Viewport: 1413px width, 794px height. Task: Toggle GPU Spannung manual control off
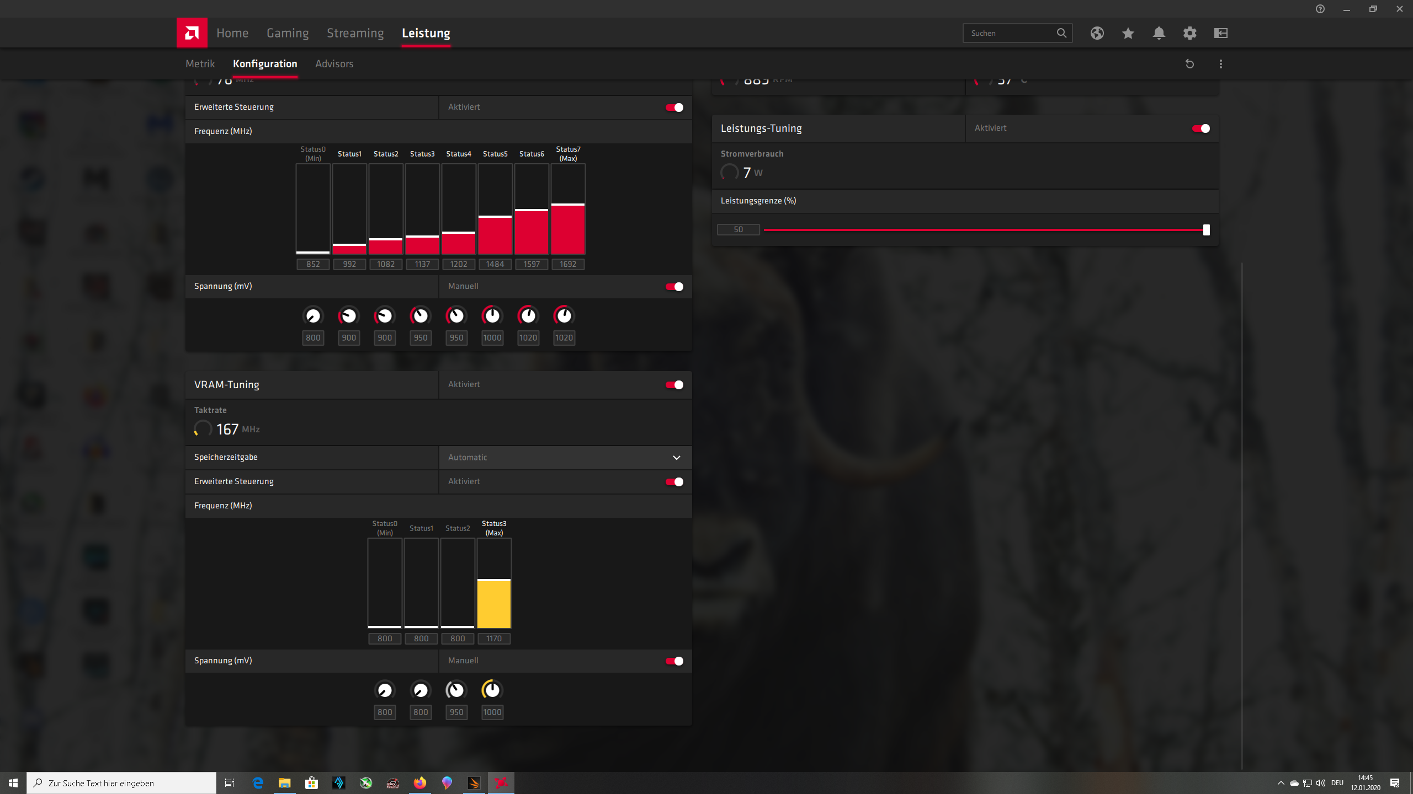(x=674, y=287)
